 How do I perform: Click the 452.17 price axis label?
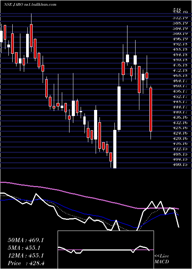click(180, 96)
